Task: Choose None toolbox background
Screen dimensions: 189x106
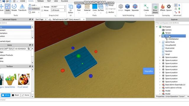Action: click(x=25, y=95)
